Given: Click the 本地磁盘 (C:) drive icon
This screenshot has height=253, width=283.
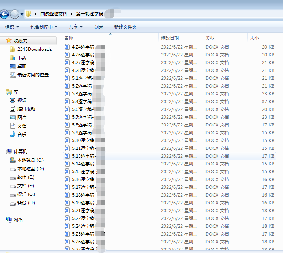Looking at the screenshot, I should pos(13,160).
